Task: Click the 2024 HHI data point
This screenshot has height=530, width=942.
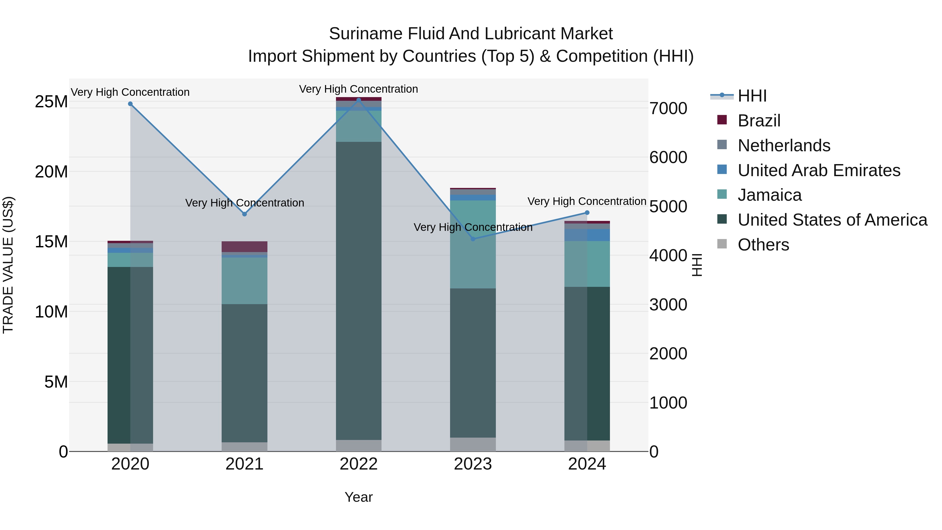Action: (x=587, y=213)
